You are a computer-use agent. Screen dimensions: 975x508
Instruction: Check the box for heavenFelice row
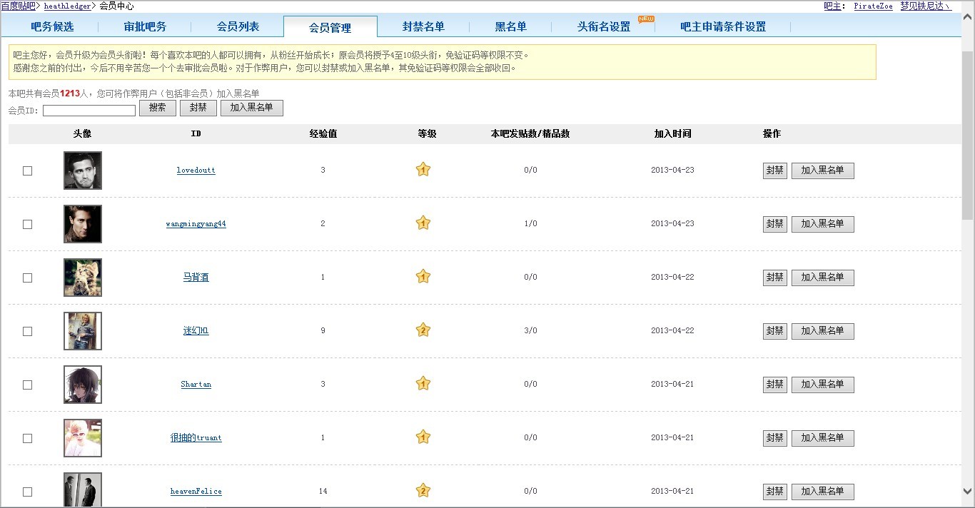(28, 492)
